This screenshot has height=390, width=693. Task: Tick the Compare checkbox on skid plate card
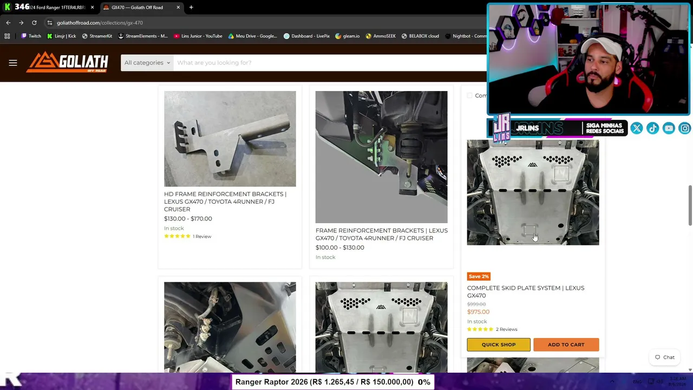coord(469,96)
